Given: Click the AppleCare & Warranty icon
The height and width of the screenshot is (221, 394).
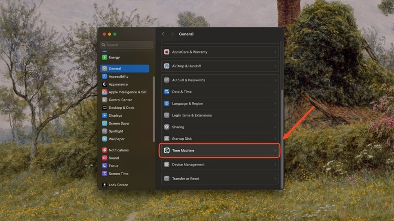Looking at the screenshot, I should click(x=167, y=52).
